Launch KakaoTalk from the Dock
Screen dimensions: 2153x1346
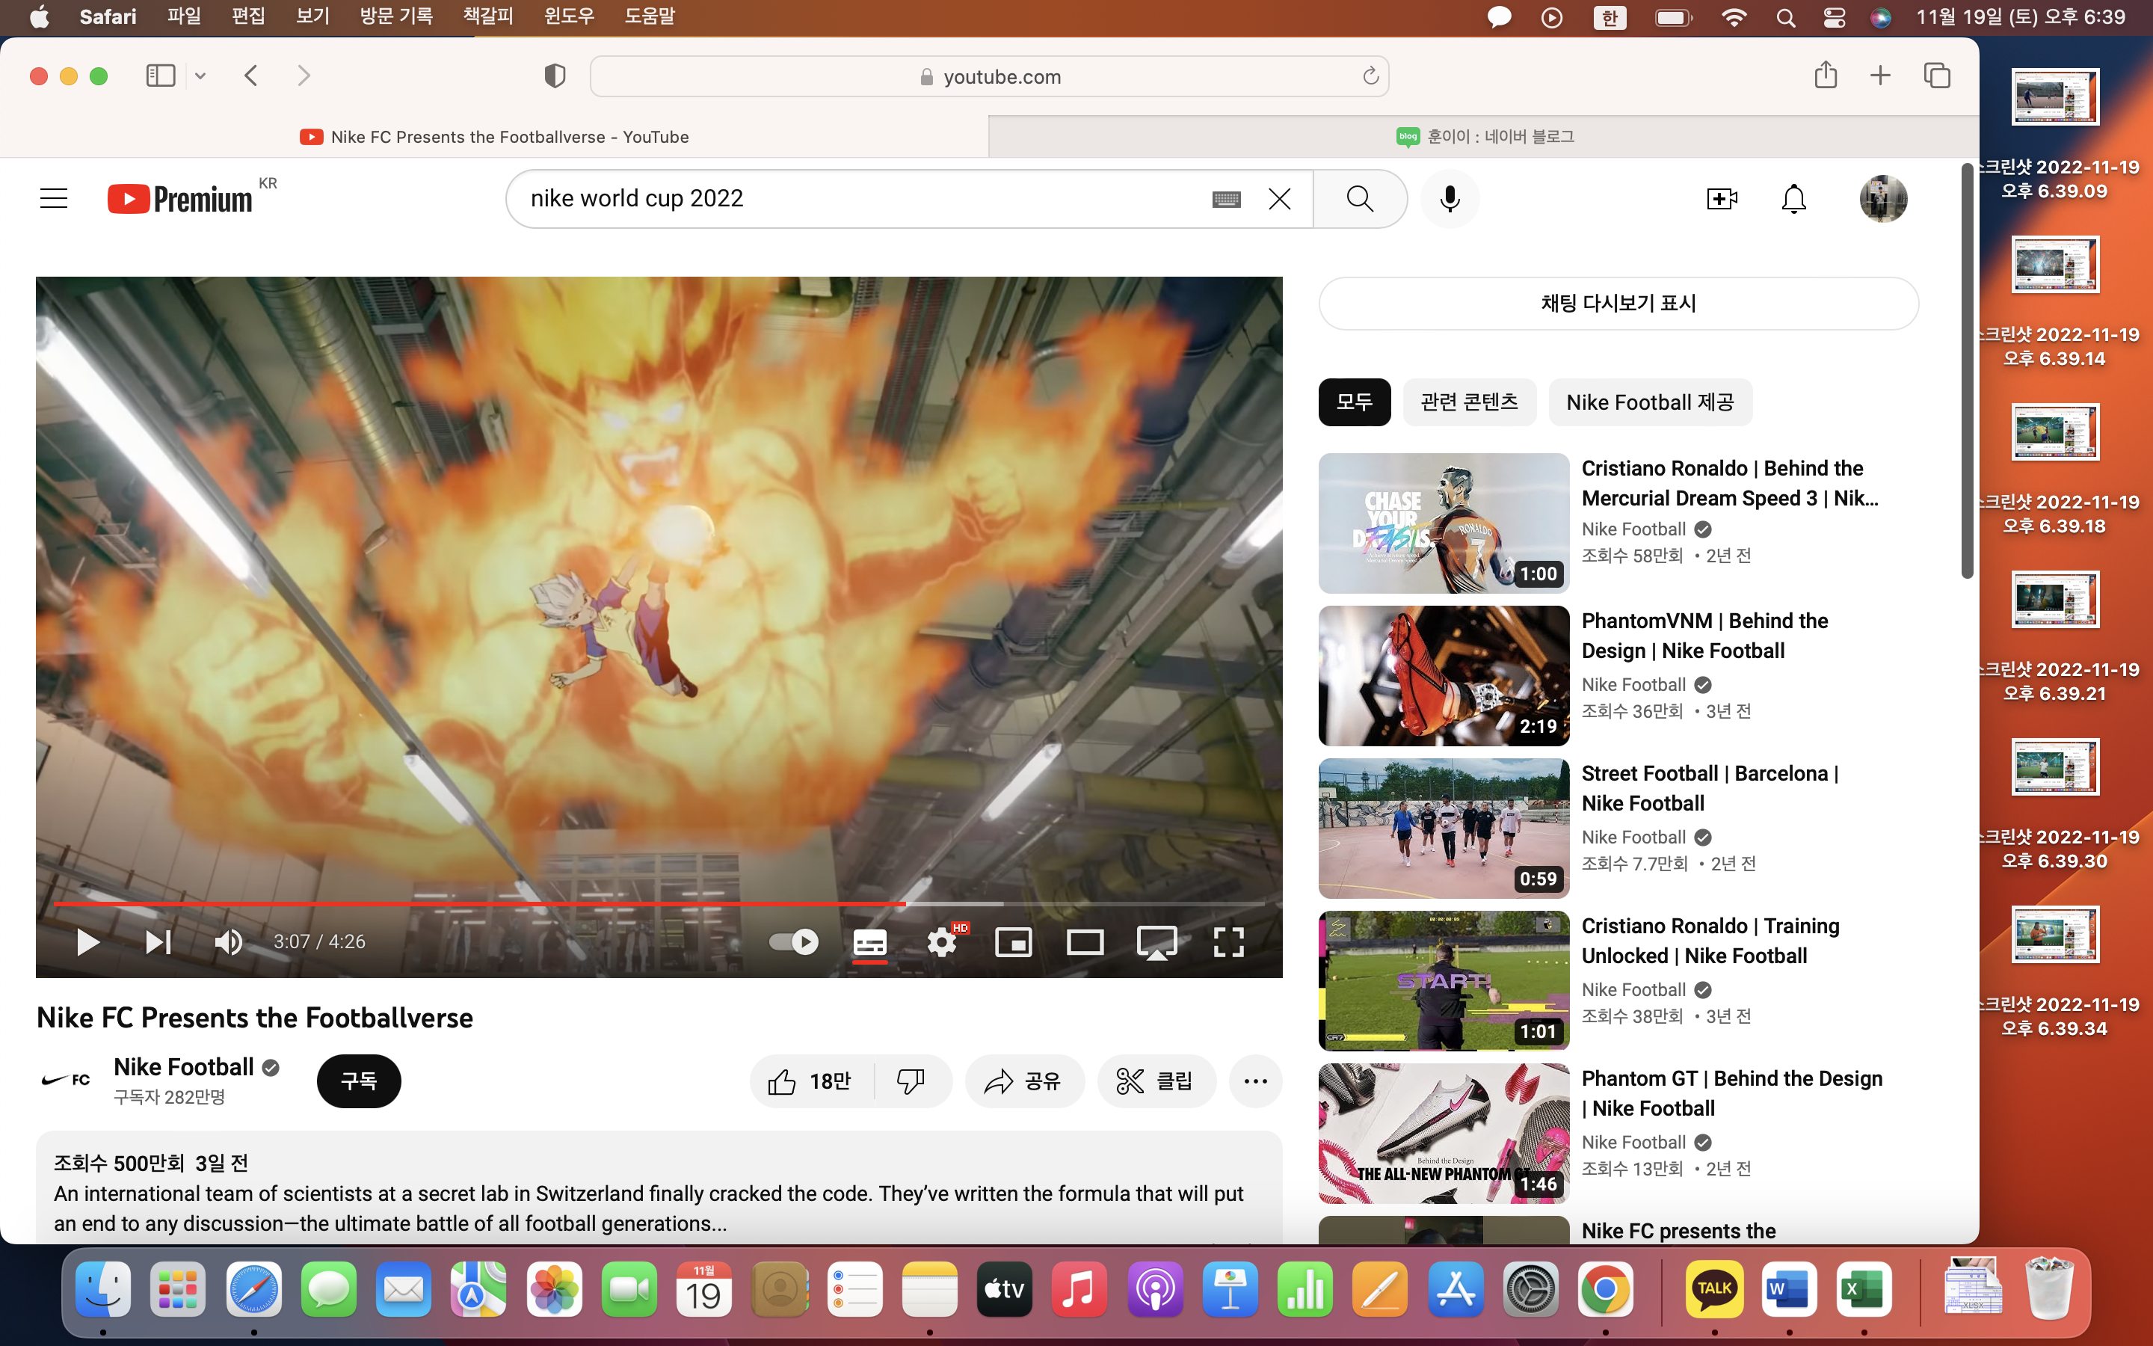click(x=1713, y=1289)
